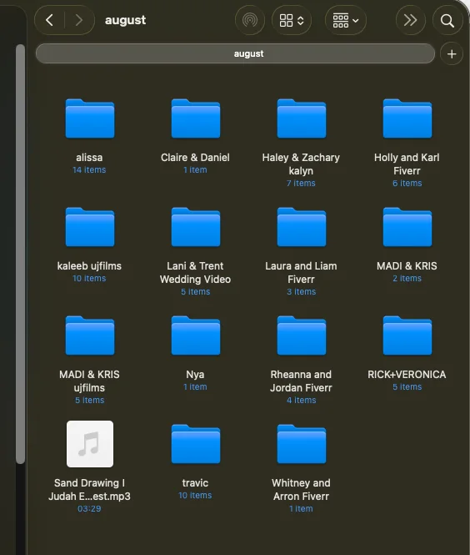Select the Claire & Daniel folder icon
The height and width of the screenshot is (555, 470).
pos(196,119)
